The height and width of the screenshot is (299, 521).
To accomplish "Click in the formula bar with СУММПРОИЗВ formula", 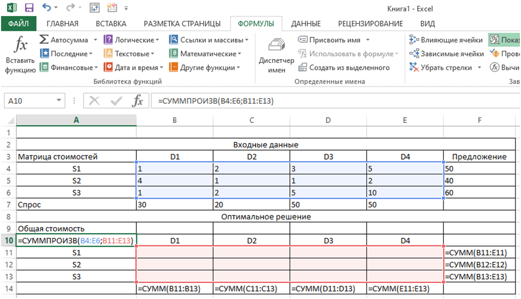I will coord(336,101).
